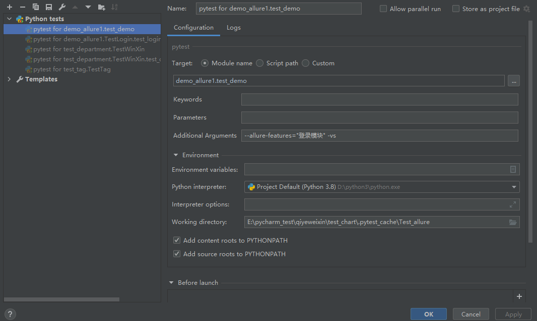The width and height of the screenshot is (537, 321).
Task: Expand the Interpreter options field
Action: point(513,204)
